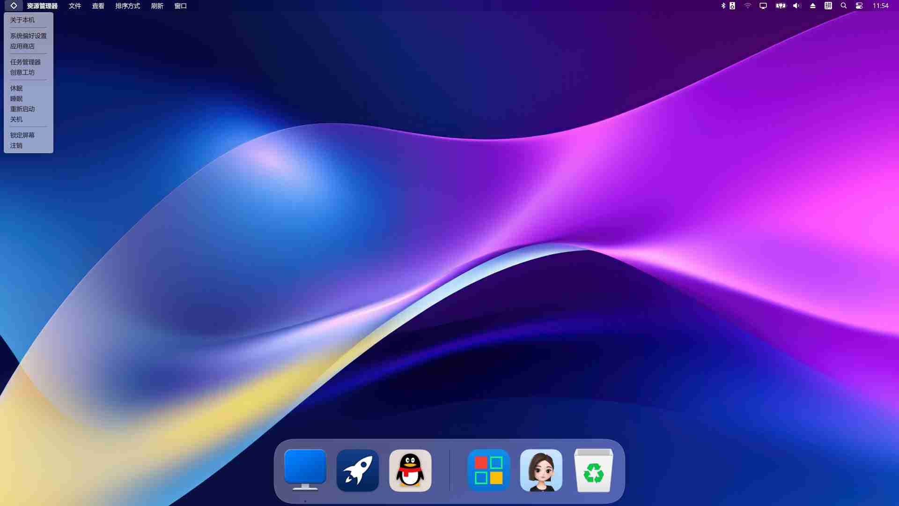Open the 排序方式 menu
899x506 pixels.
point(127,6)
